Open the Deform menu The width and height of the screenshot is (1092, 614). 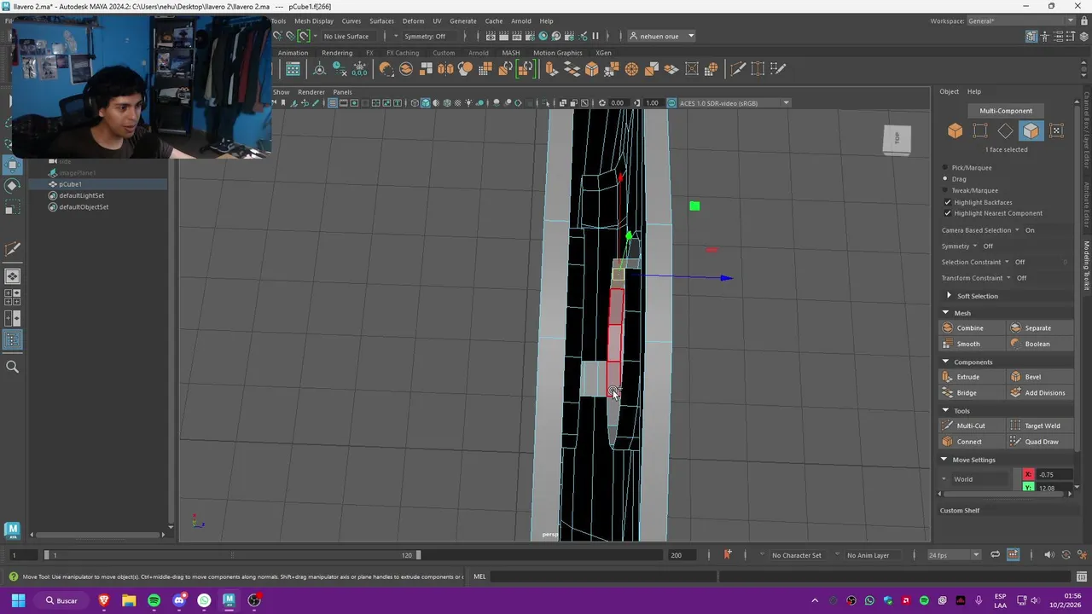(x=413, y=21)
